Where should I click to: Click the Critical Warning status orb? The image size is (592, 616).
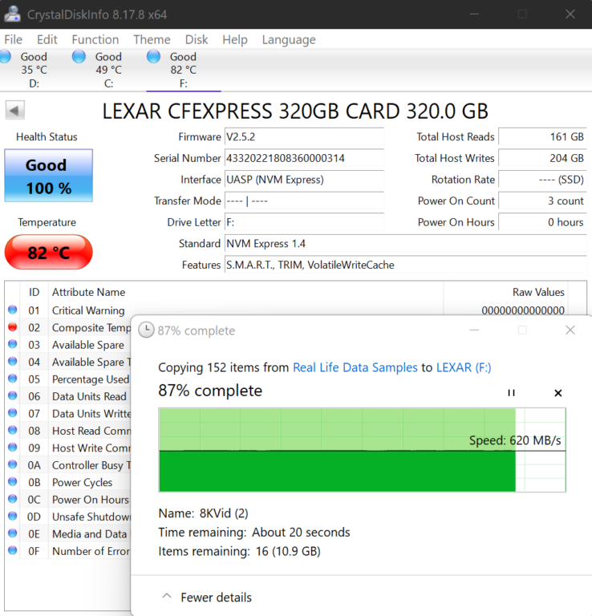click(13, 310)
